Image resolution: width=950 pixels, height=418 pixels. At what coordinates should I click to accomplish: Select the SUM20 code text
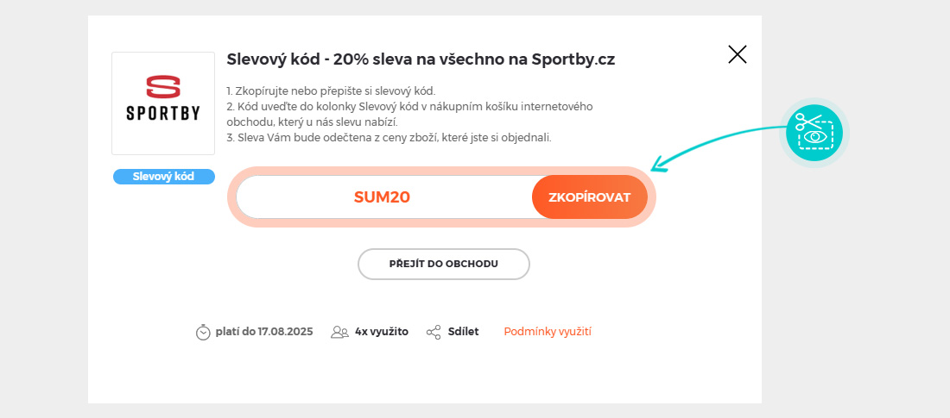point(382,197)
